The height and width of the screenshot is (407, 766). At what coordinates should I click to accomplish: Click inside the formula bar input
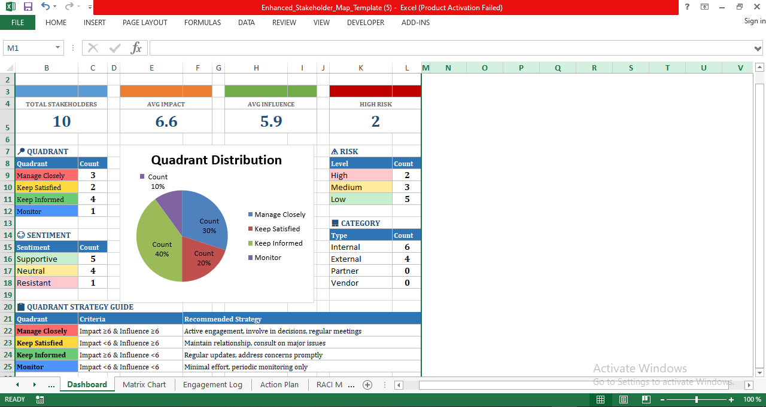[x=451, y=48]
